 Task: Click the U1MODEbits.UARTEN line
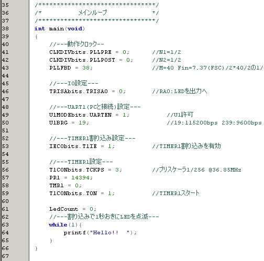pyautogui.click(x=89, y=115)
